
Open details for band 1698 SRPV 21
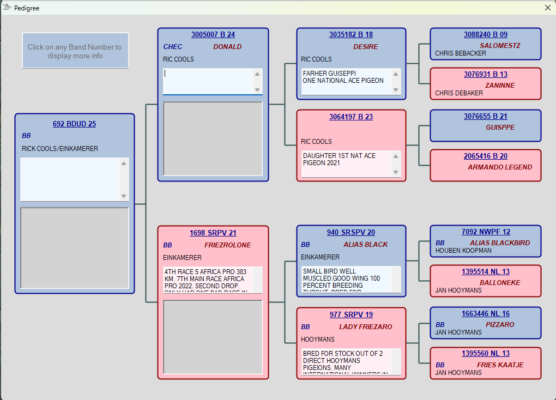213,233
